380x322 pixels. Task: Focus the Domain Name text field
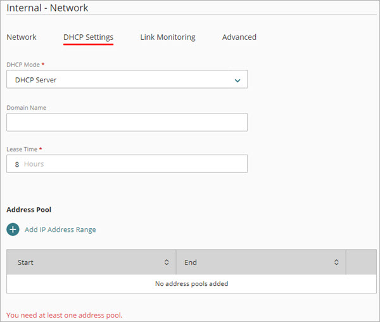127,122
